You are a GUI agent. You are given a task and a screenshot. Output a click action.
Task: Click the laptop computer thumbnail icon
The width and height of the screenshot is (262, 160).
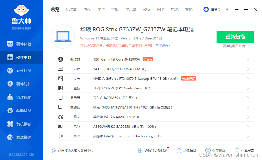[x=63, y=37]
